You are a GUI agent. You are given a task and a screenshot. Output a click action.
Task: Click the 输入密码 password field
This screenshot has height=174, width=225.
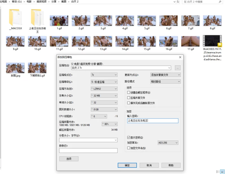pyautogui.click(x=152, y=121)
